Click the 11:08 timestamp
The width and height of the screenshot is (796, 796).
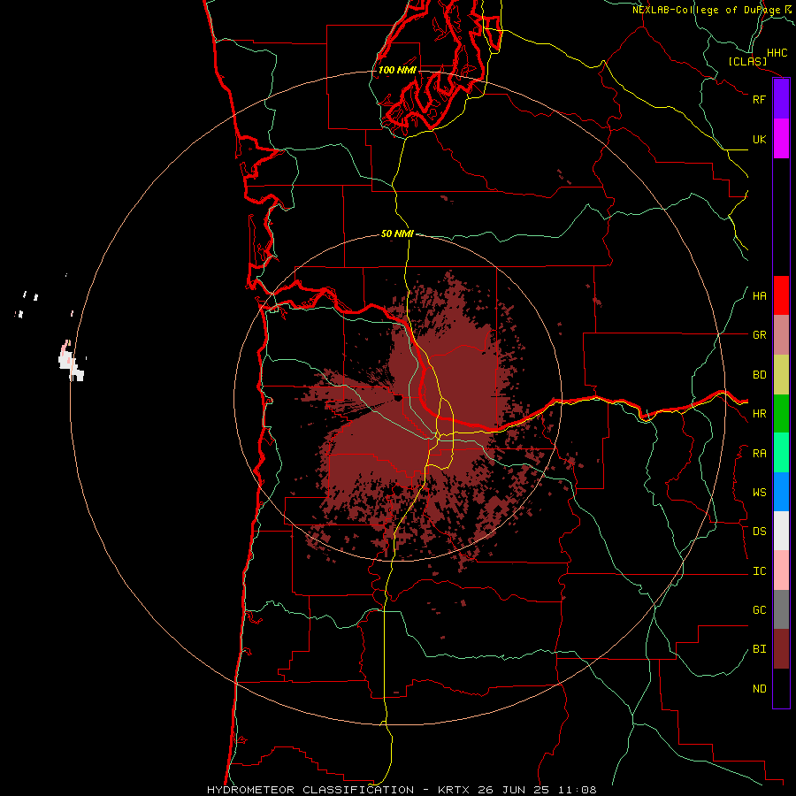[576, 790]
